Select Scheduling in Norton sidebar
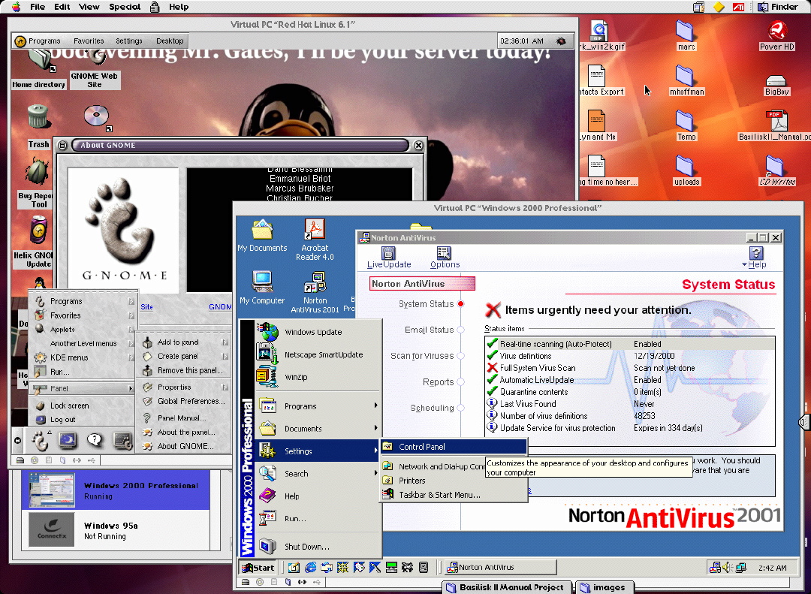This screenshot has width=811, height=594. point(437,408)
